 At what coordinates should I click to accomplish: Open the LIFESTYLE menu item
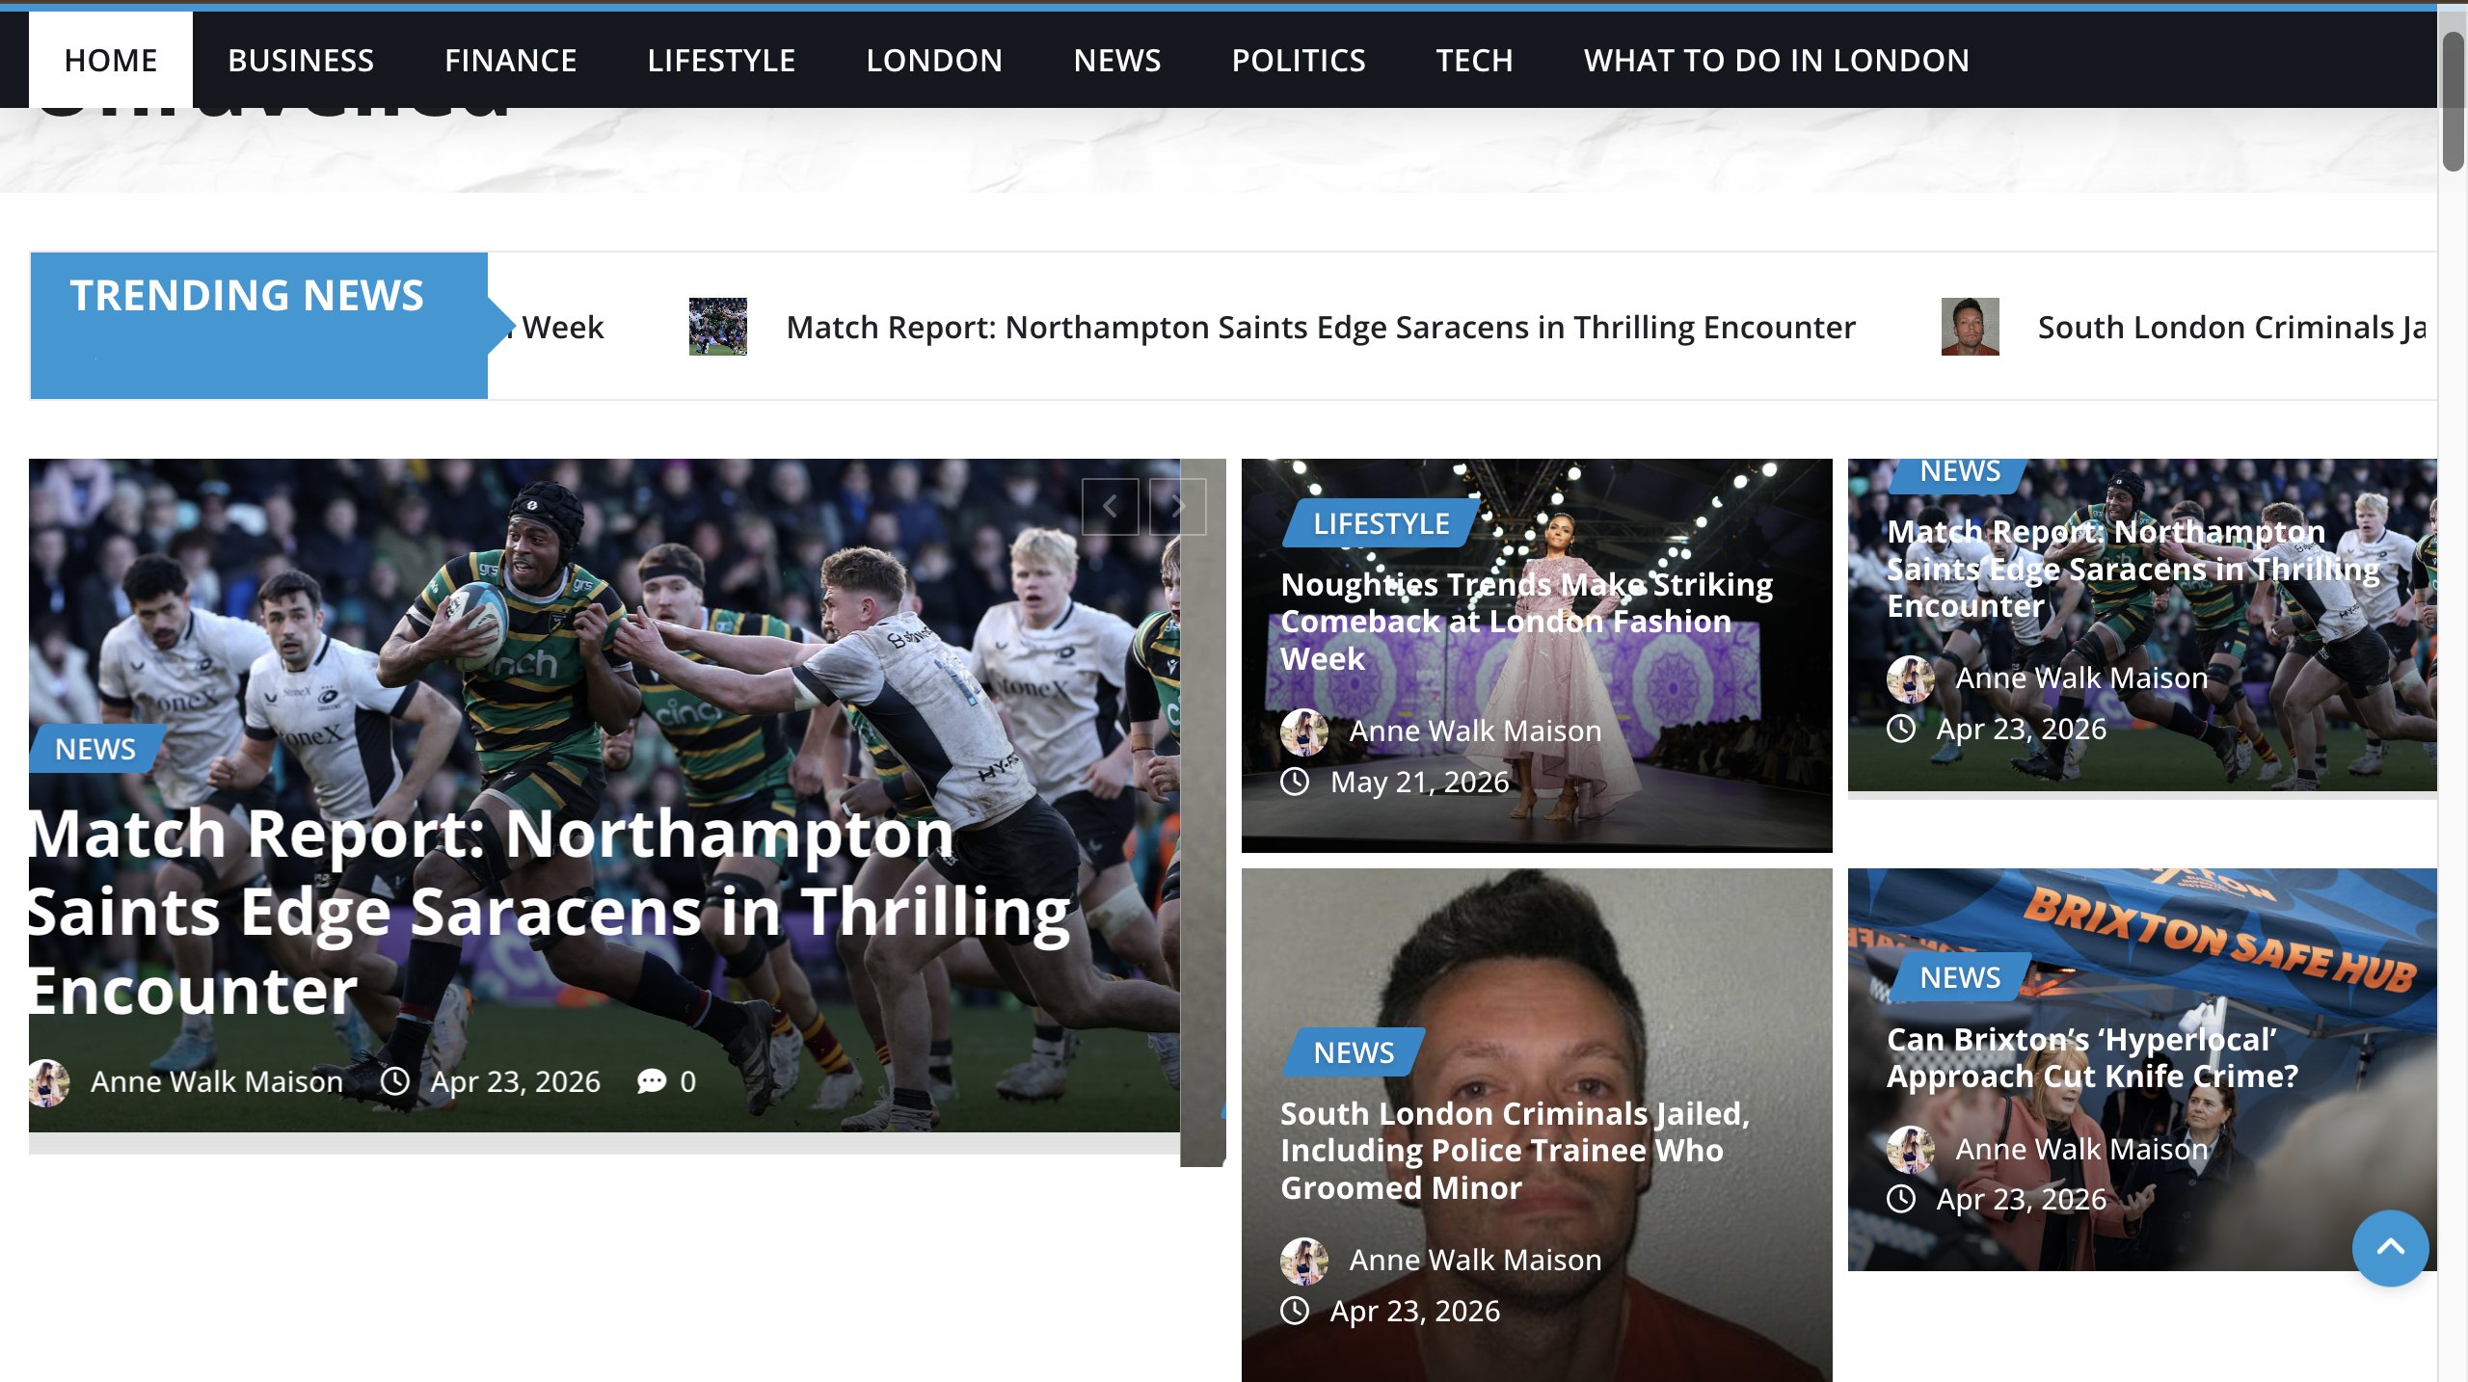click(x=721, y=60)
